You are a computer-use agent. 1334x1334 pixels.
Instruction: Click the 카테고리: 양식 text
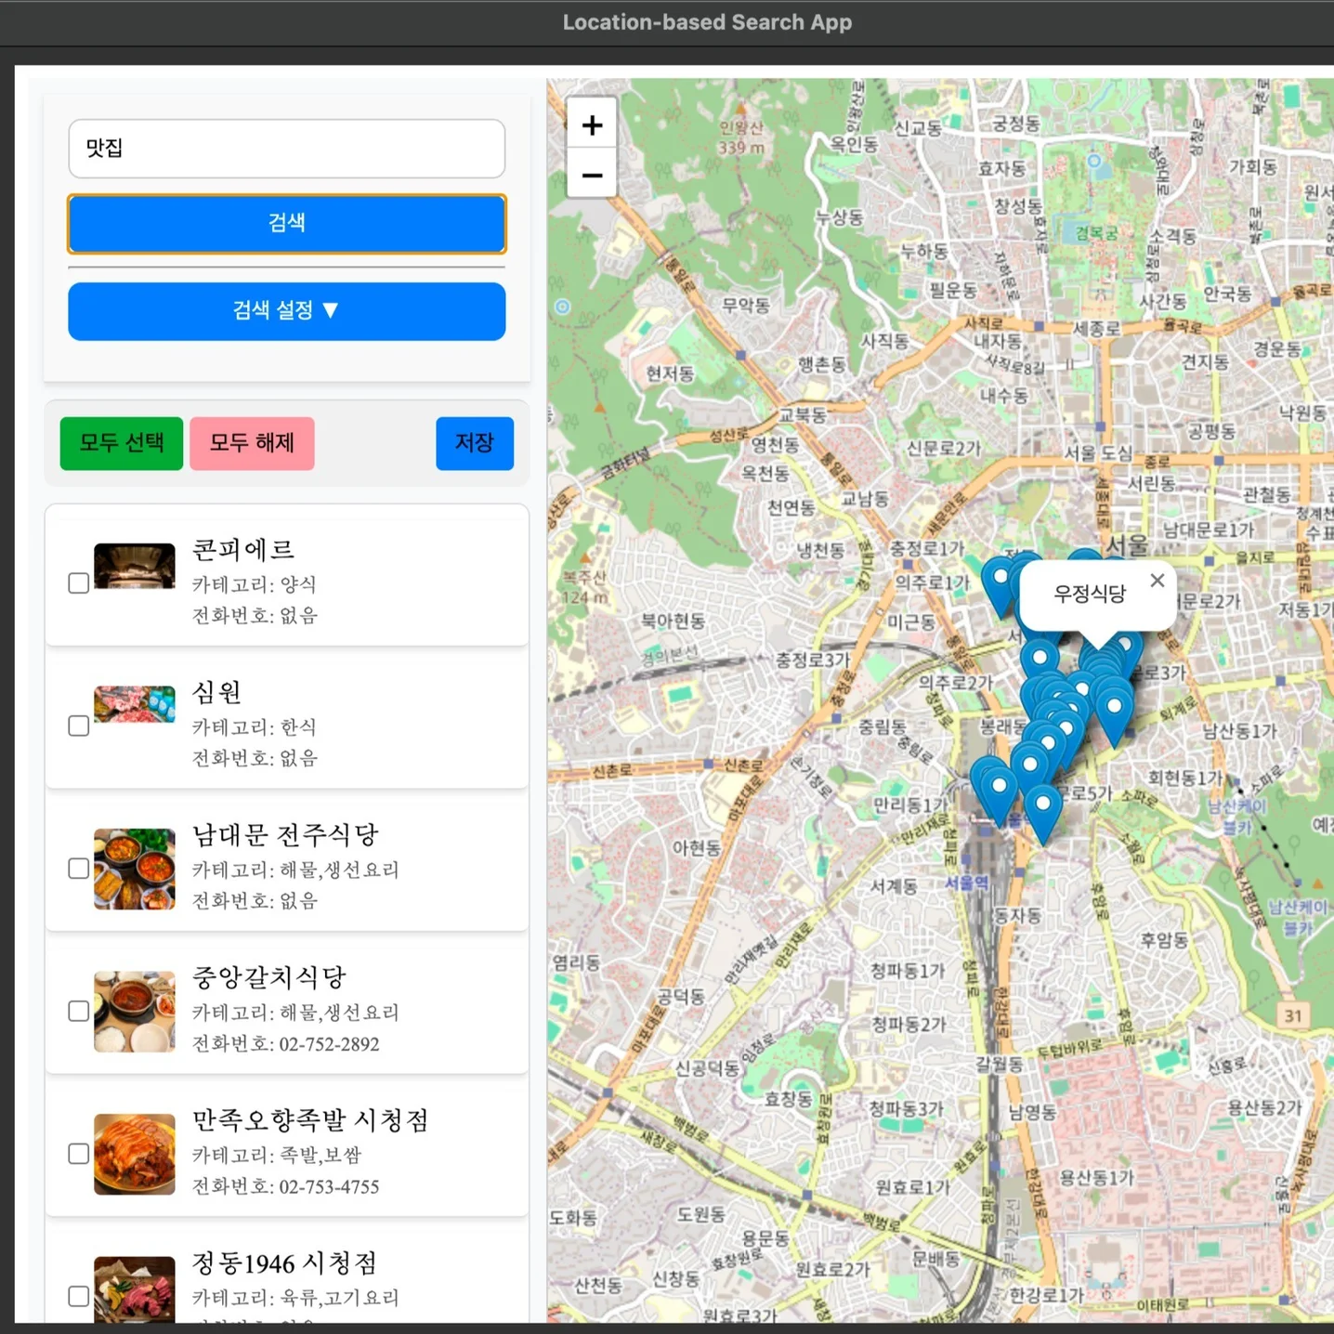coord(255,584)
